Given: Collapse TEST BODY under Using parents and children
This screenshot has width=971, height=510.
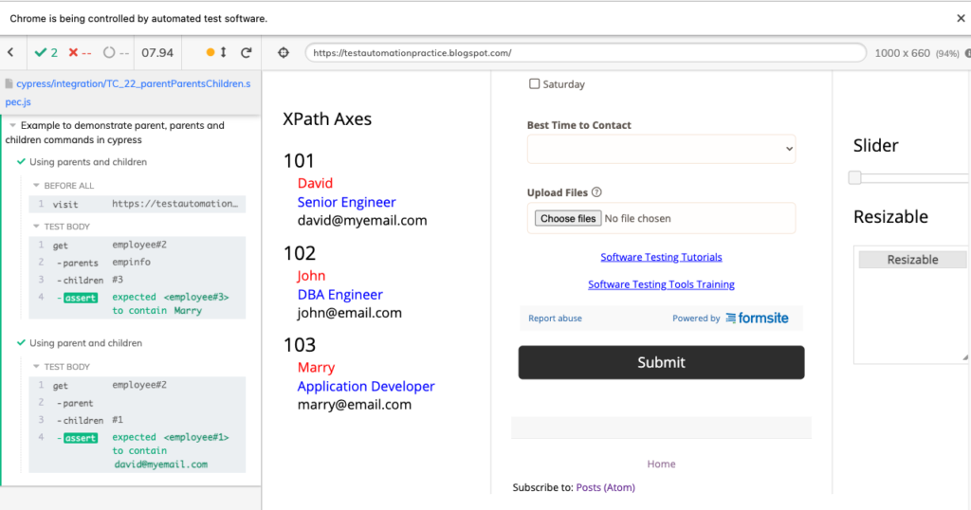Looking at the screenshot, I should (36, 226).
